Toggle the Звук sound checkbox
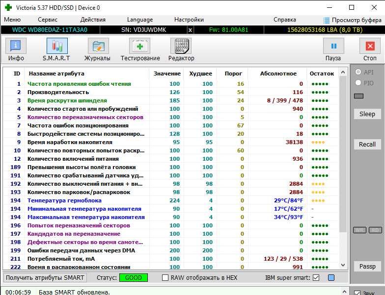 coord(357,293)
